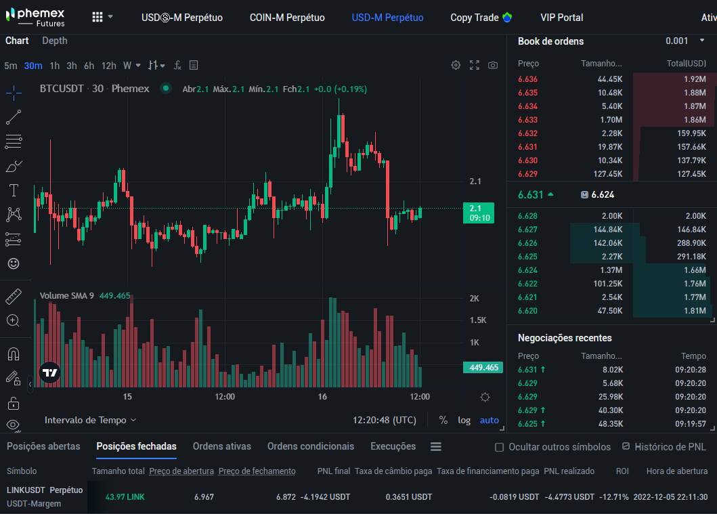Enter fullscreen chart mode
This screenshot has height=514, width=717.
pyautogui.click(x=475, y=66)
